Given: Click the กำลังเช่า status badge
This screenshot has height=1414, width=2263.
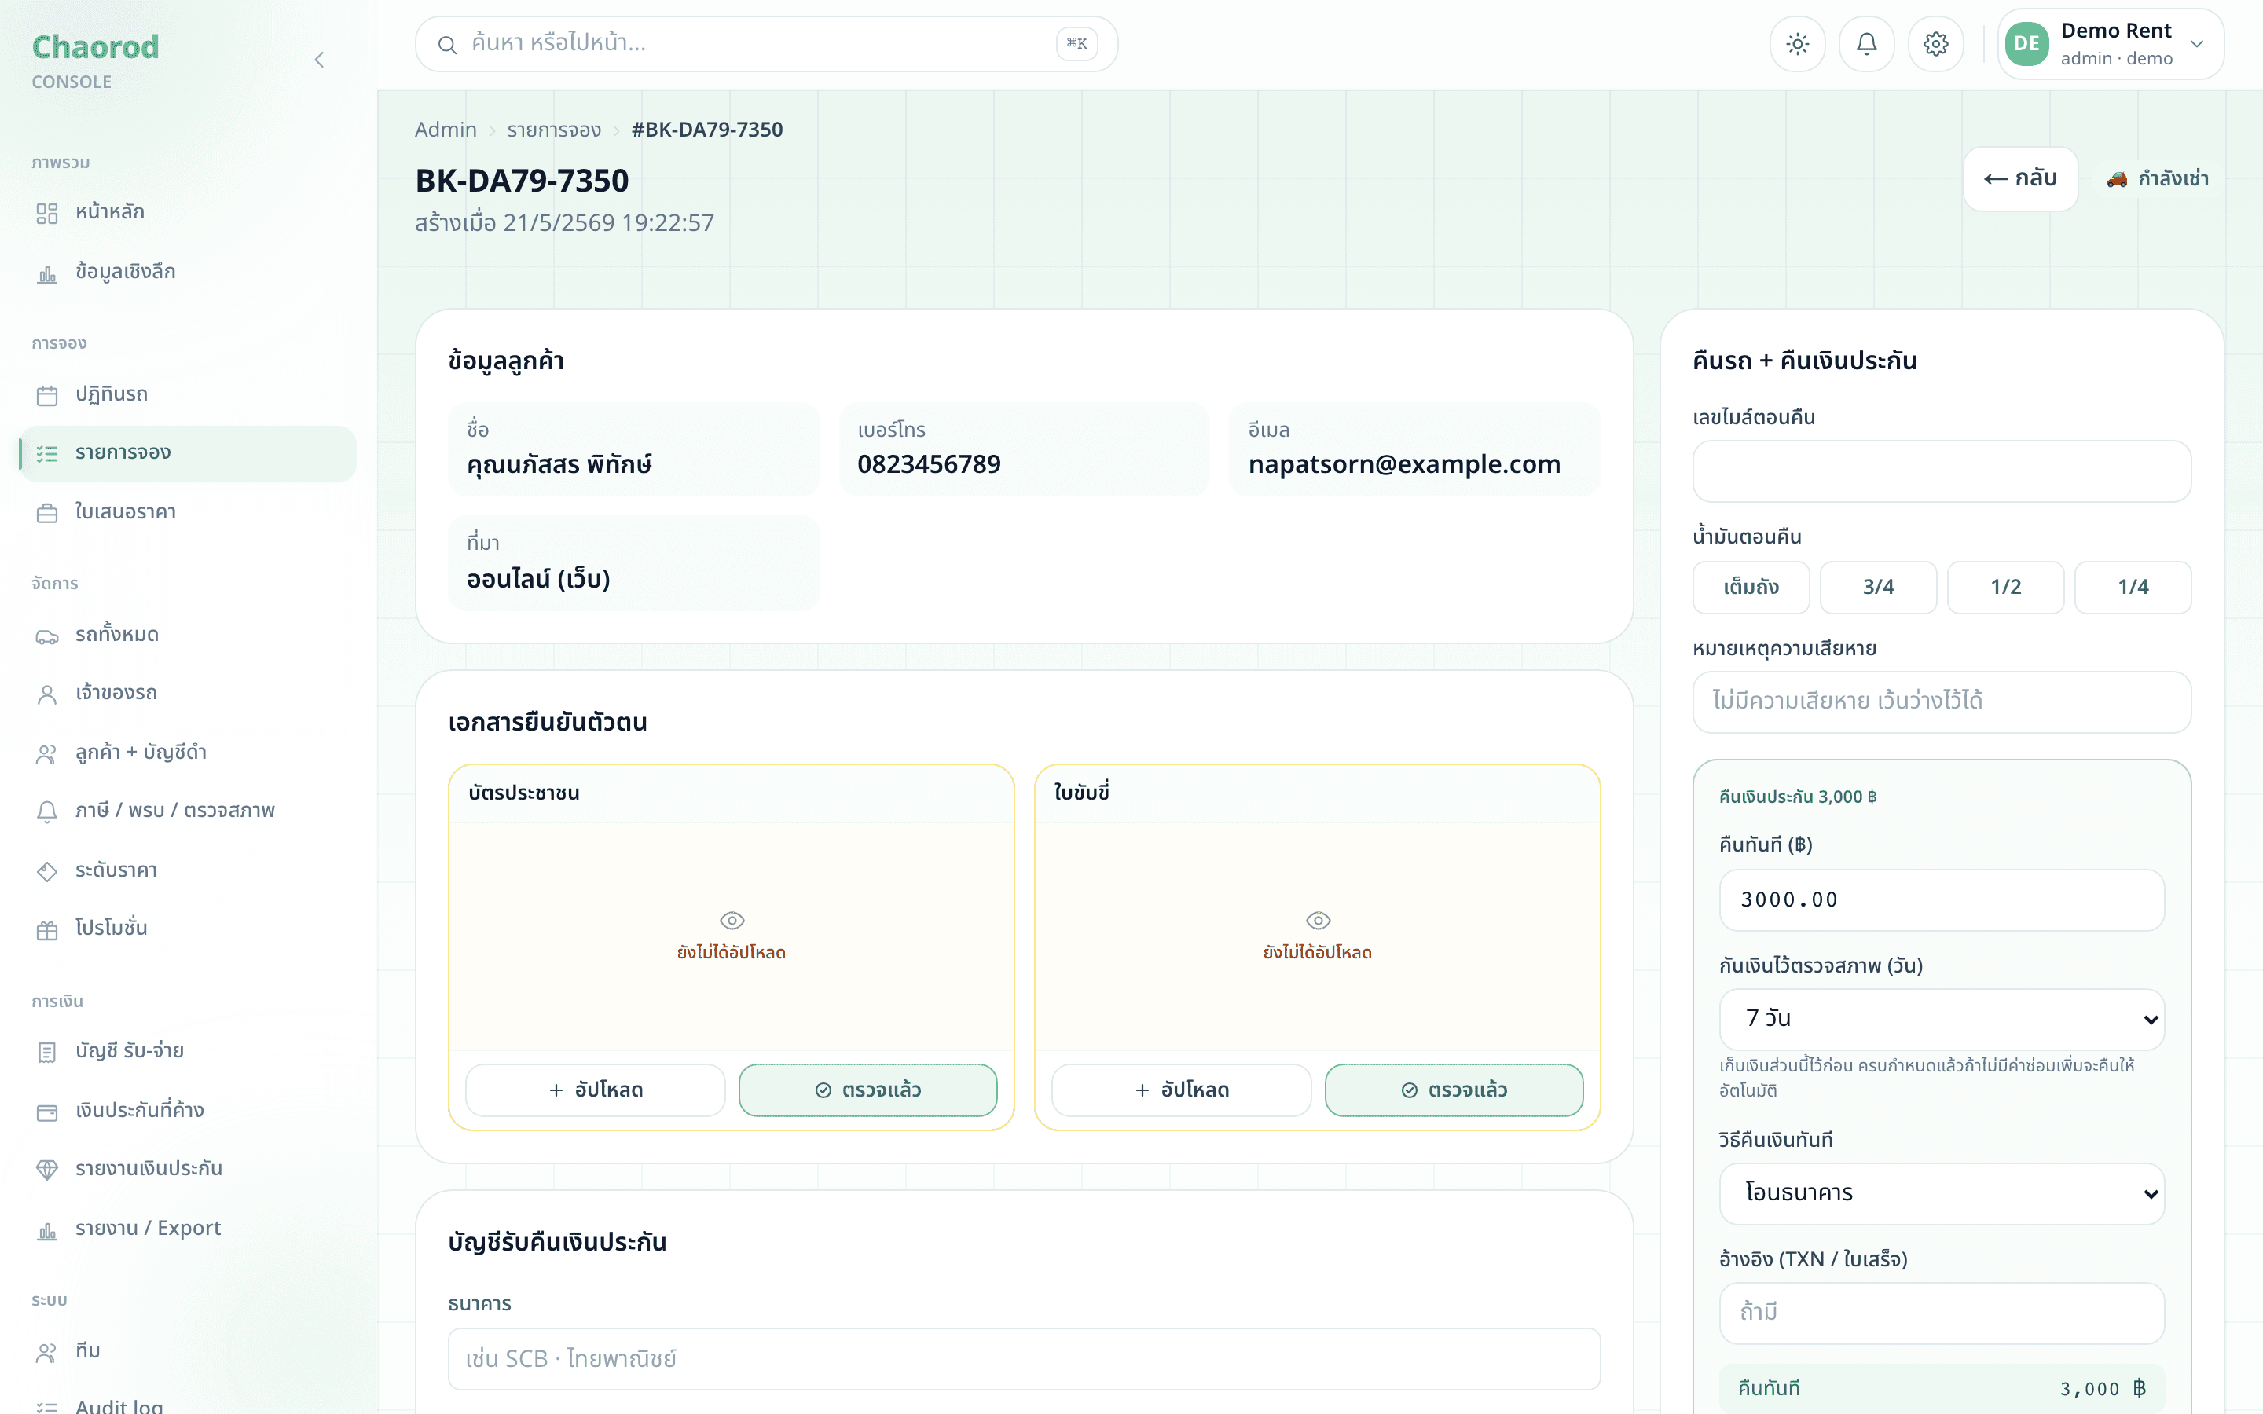Looking at the screenshot, I should click(x=2158, y=178).
